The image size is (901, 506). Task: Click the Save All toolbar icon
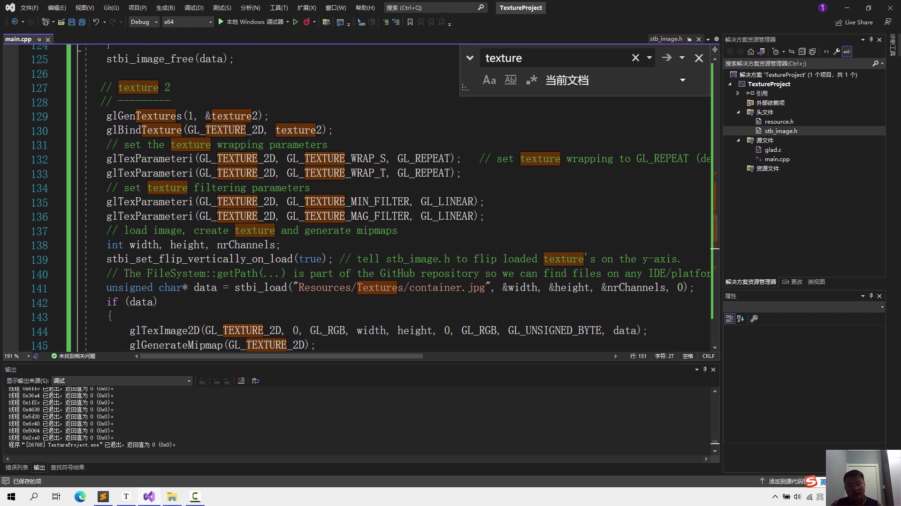(x=82, y=22)
